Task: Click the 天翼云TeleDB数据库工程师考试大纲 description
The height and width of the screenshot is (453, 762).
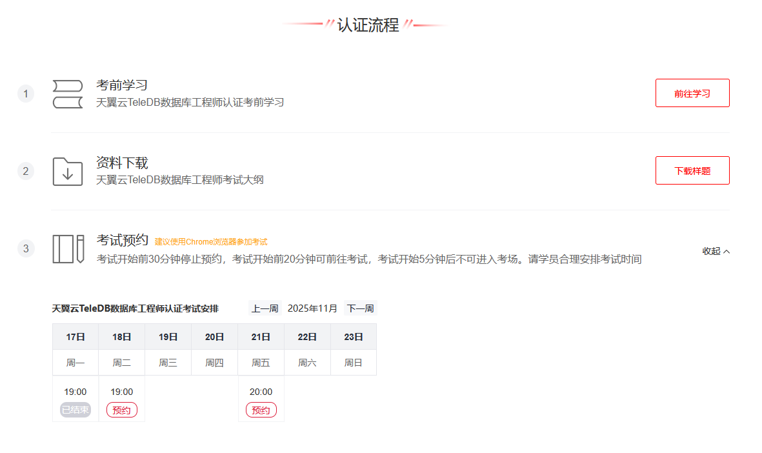Action: (180, 180)
